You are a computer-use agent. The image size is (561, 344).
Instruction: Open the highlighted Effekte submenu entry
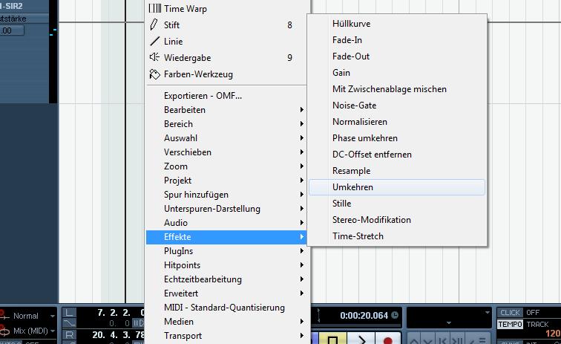(226, 237)
